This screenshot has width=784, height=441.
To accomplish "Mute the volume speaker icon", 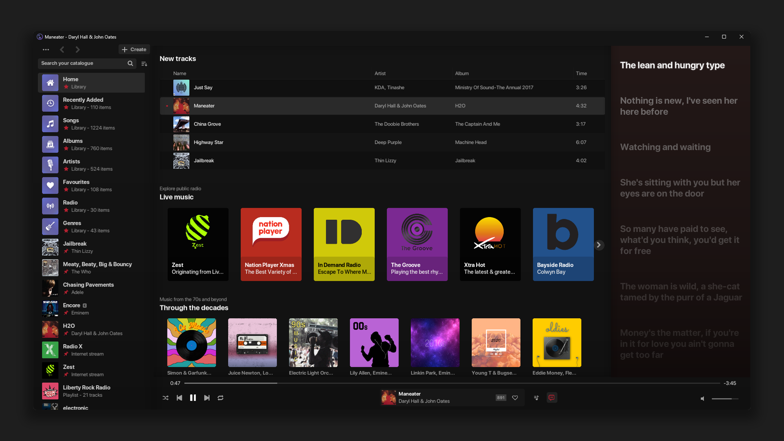I will click(x=702, y=399).
